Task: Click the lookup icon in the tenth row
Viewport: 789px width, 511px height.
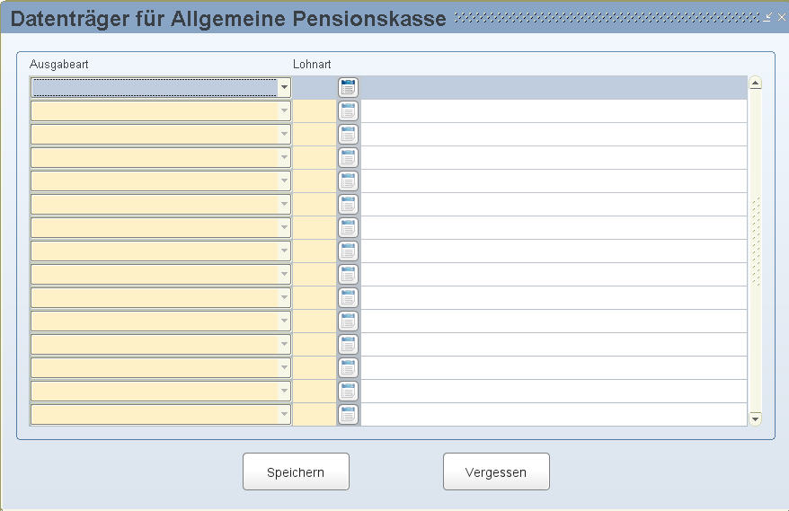Action: tap(348, 298)
